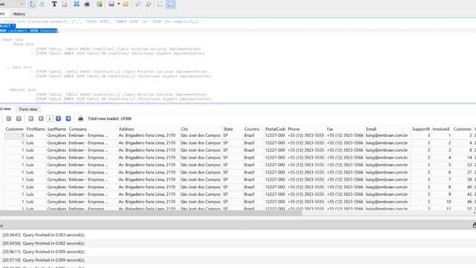Click the first magnifier search icon
476x268 pixels.
[x=138, y=4]
